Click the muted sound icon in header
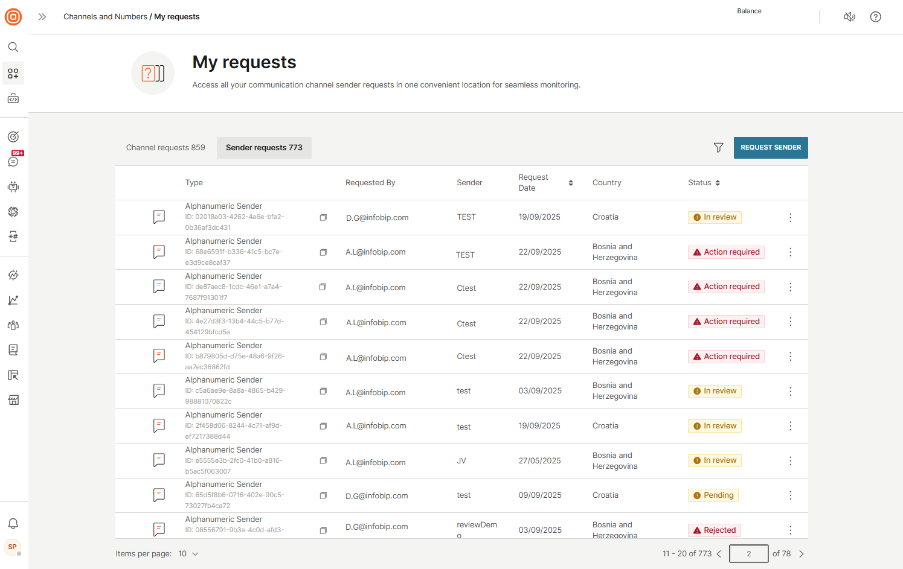Image resolution: width=903 pixels, height=569 pixels. point(849,17)
